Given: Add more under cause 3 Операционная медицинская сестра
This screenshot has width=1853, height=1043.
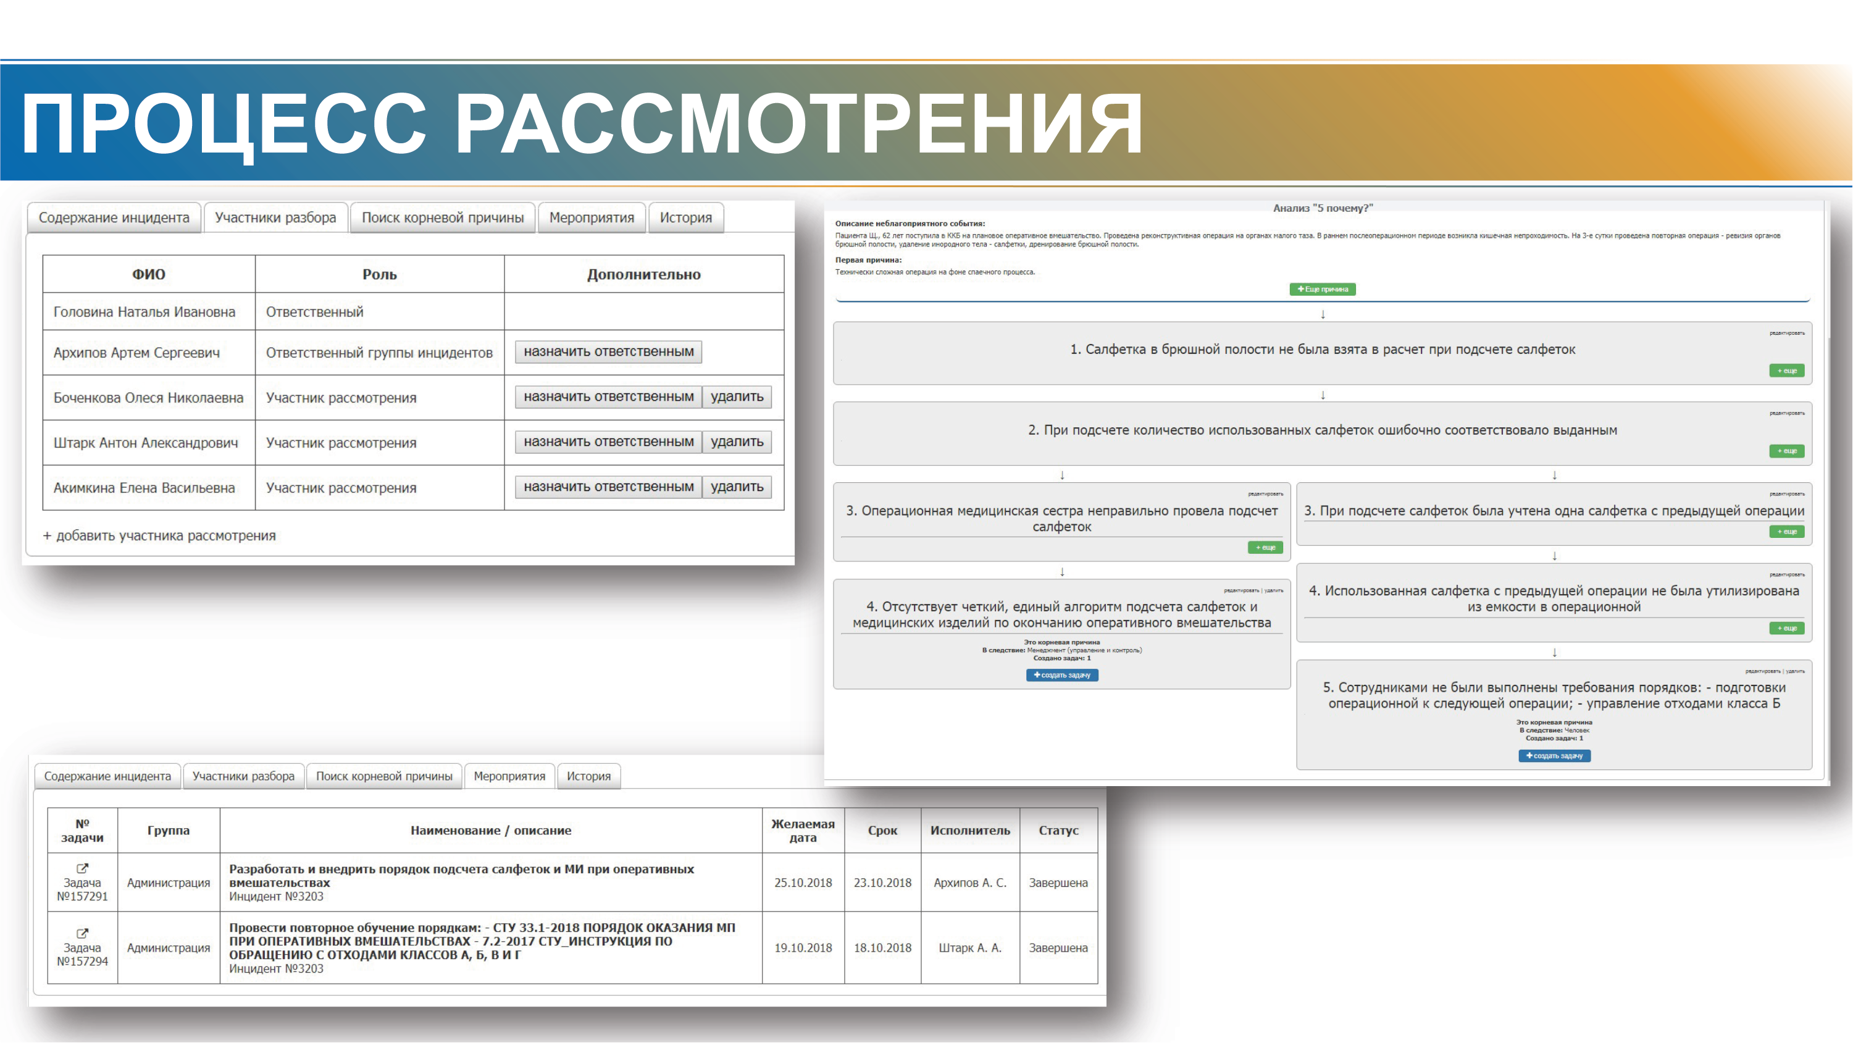Looking at the screenshot, I should pos(1265,548).
